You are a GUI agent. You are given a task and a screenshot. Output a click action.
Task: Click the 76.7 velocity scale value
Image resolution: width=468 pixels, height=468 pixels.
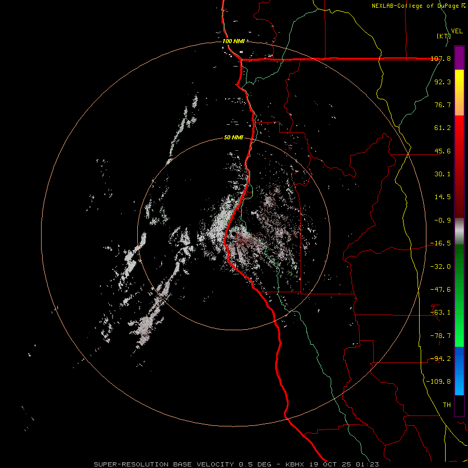443,105
